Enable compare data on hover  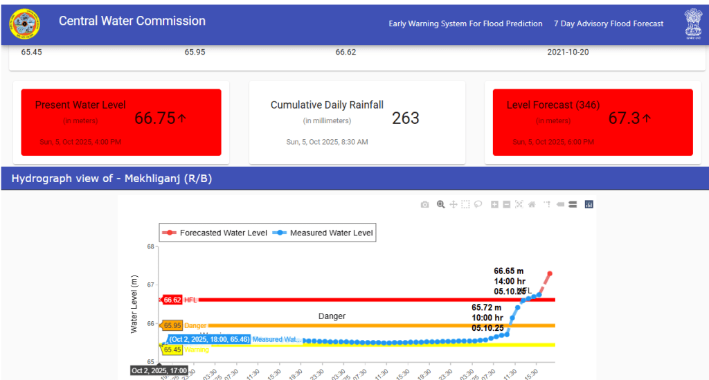(x=573, y=204)
